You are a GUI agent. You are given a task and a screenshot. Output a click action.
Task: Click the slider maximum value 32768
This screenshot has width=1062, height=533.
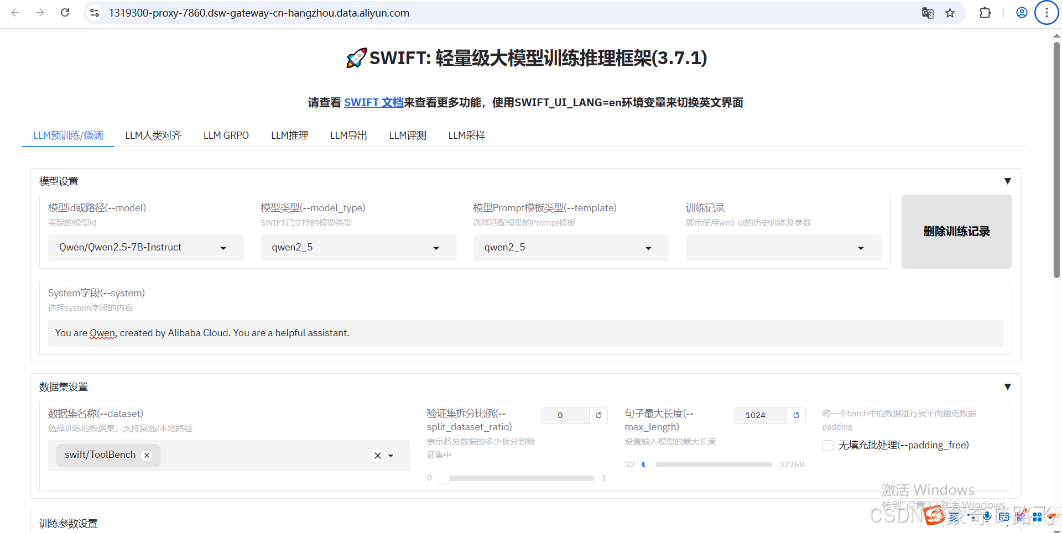[x=792, y=465]
